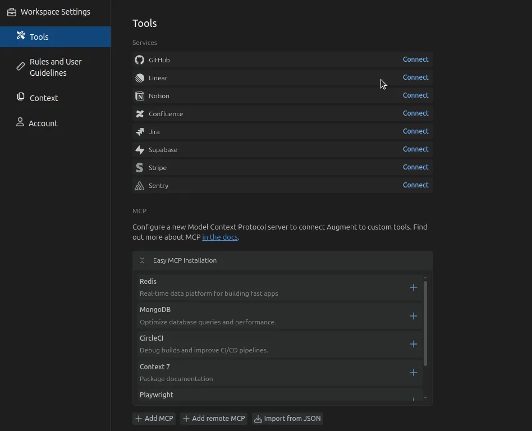
Task: Click the Sentry logo icon
Action: (x=139, y=186)
